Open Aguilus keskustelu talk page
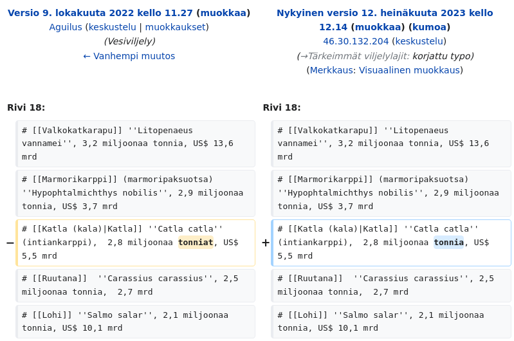 point(113,27)
